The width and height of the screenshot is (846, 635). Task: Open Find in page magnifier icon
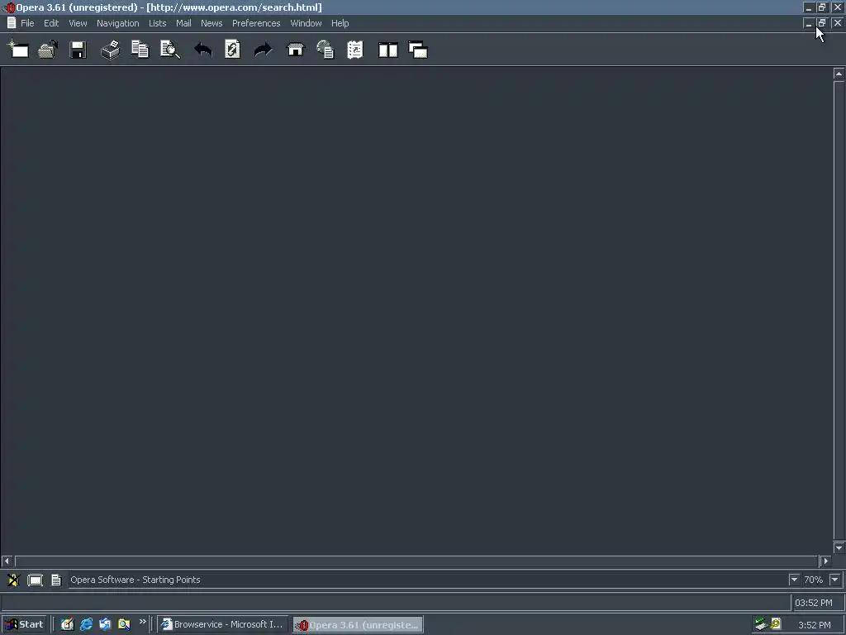click(x=170, y=49)
